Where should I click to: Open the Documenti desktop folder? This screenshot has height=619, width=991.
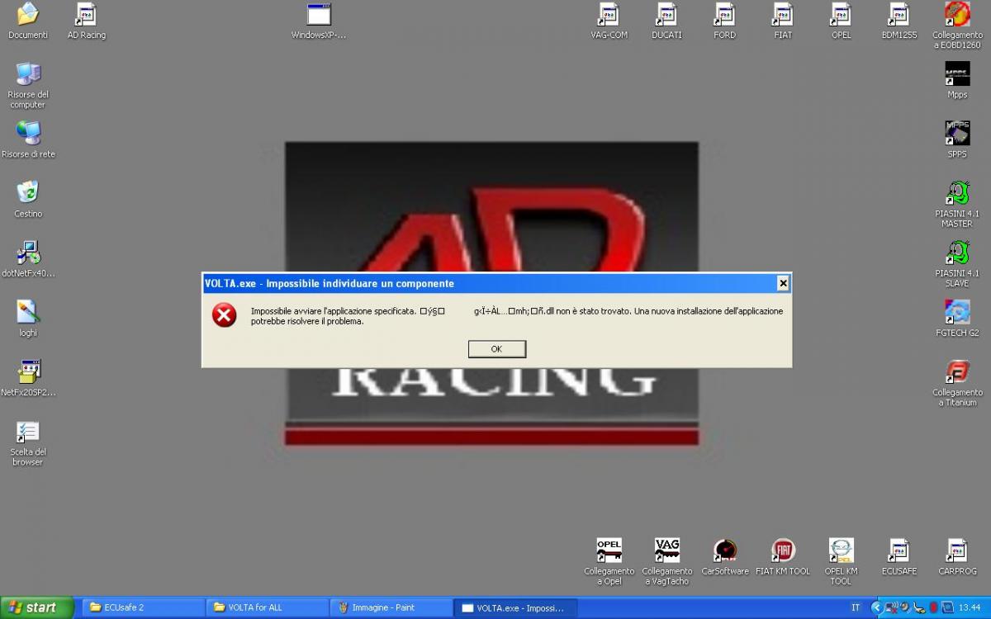28,21
